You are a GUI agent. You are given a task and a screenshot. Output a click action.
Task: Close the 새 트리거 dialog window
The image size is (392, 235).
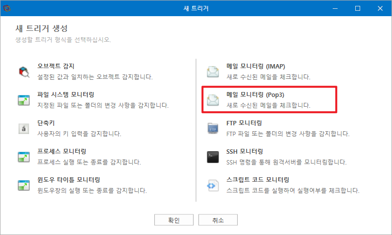380,8
